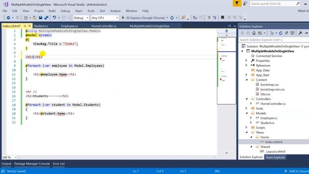Click Solution Explorer Refresh icon
309x174 pixels.
click(281, 33)
